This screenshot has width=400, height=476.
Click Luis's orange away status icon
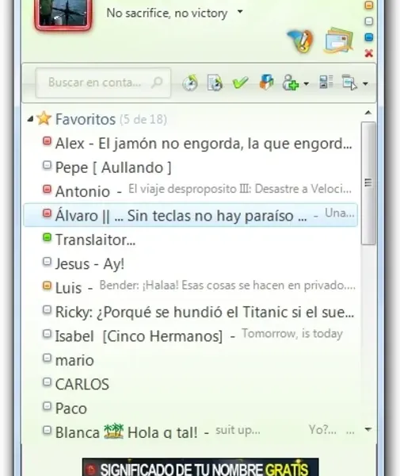(x=47, y=286)
